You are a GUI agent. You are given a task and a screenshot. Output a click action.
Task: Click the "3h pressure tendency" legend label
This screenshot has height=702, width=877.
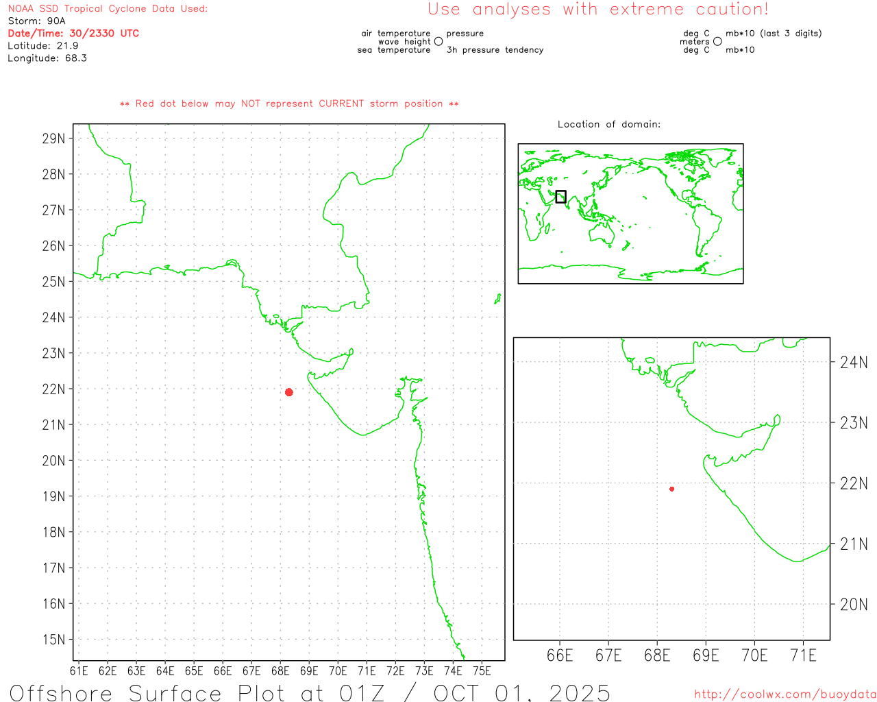(495, 50)
